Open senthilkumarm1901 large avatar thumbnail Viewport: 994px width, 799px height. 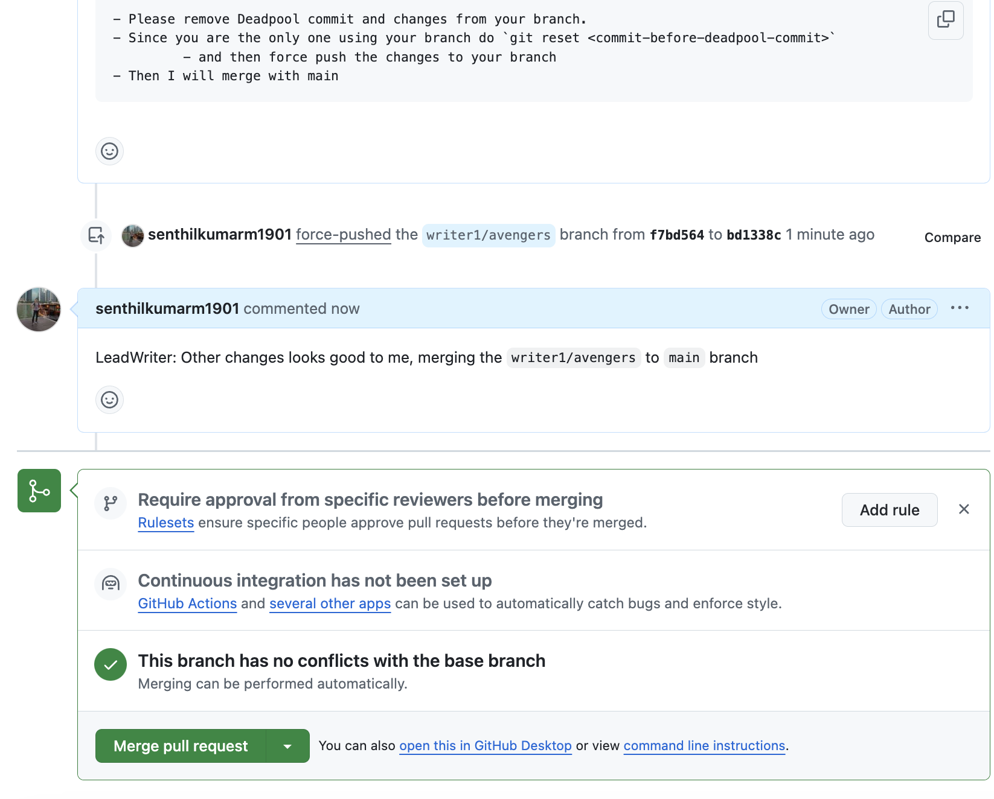pyautogui.click(x=39, y=310)
